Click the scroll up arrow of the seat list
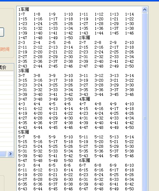Screen dimensions: 159x191 (x=144, y=10)
